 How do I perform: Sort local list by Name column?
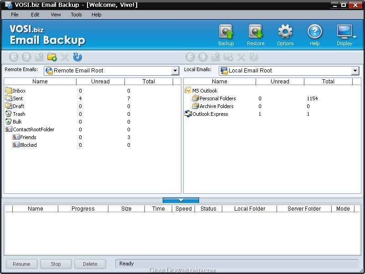point(220,81)
